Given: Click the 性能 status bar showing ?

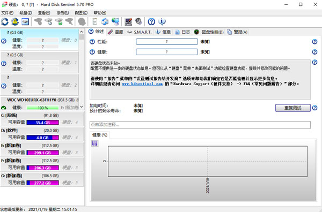Looking at the screenshot, I should (167, 42).
